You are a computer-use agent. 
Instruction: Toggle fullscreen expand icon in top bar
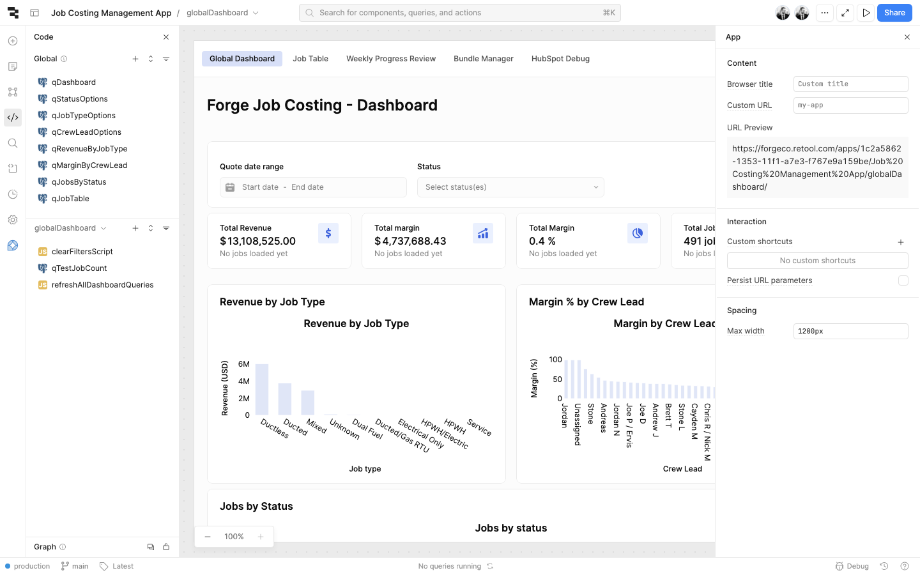(845, 13)
